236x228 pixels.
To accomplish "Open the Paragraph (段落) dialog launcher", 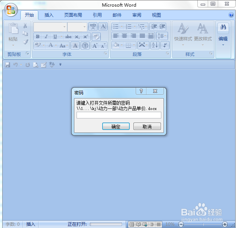I will click(x=167, y=53).
